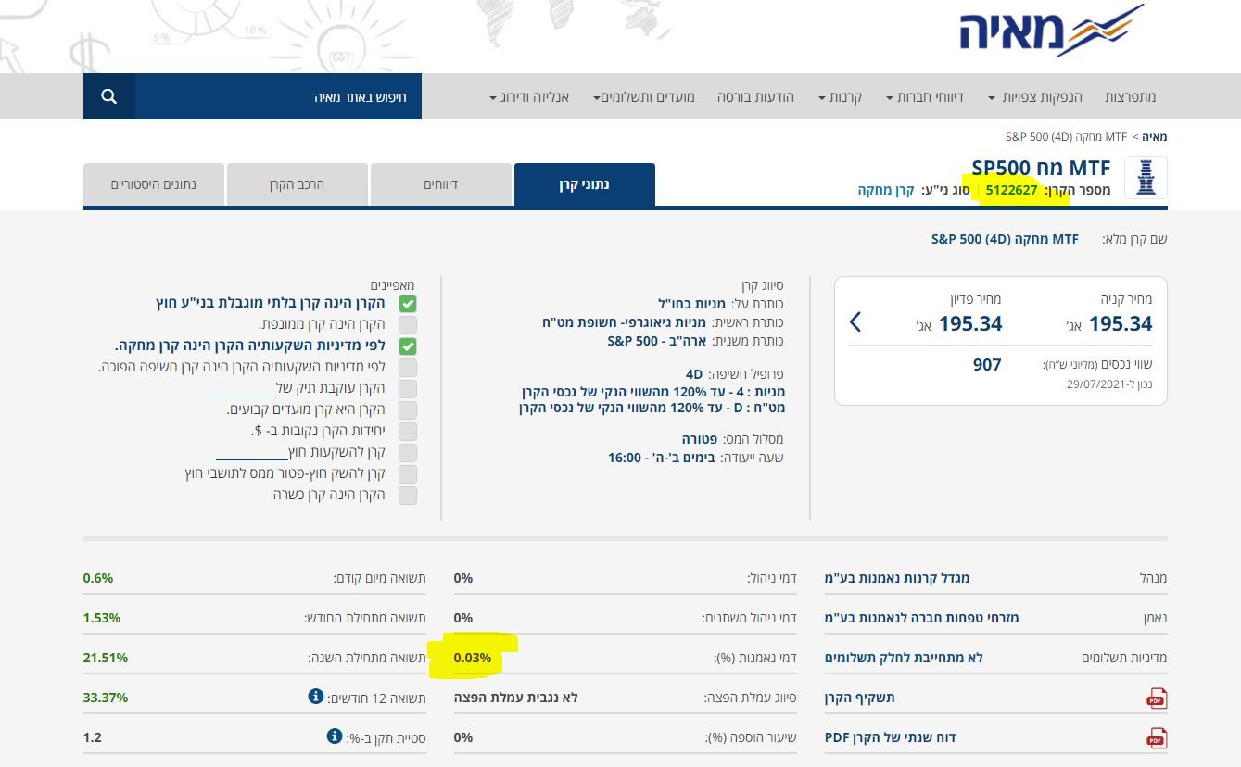Click the standard deviation value 1.2
The image size is (1241, 767).
click(x=93, y=737)
